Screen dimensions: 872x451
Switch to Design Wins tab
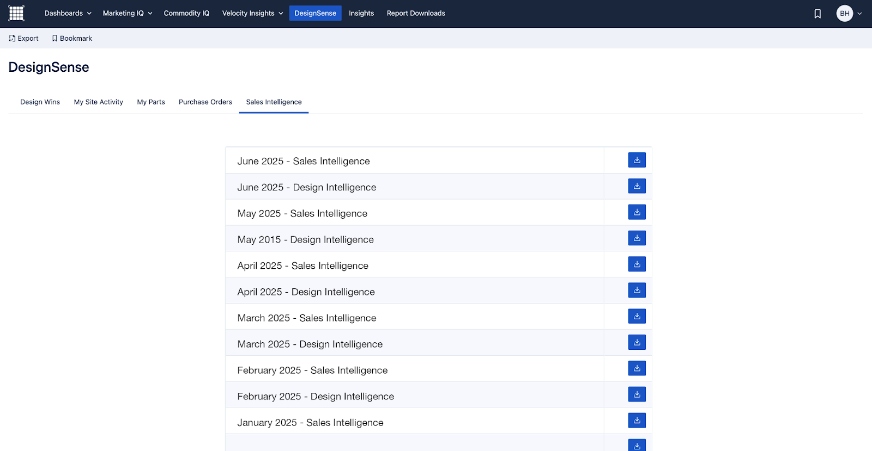40,102
